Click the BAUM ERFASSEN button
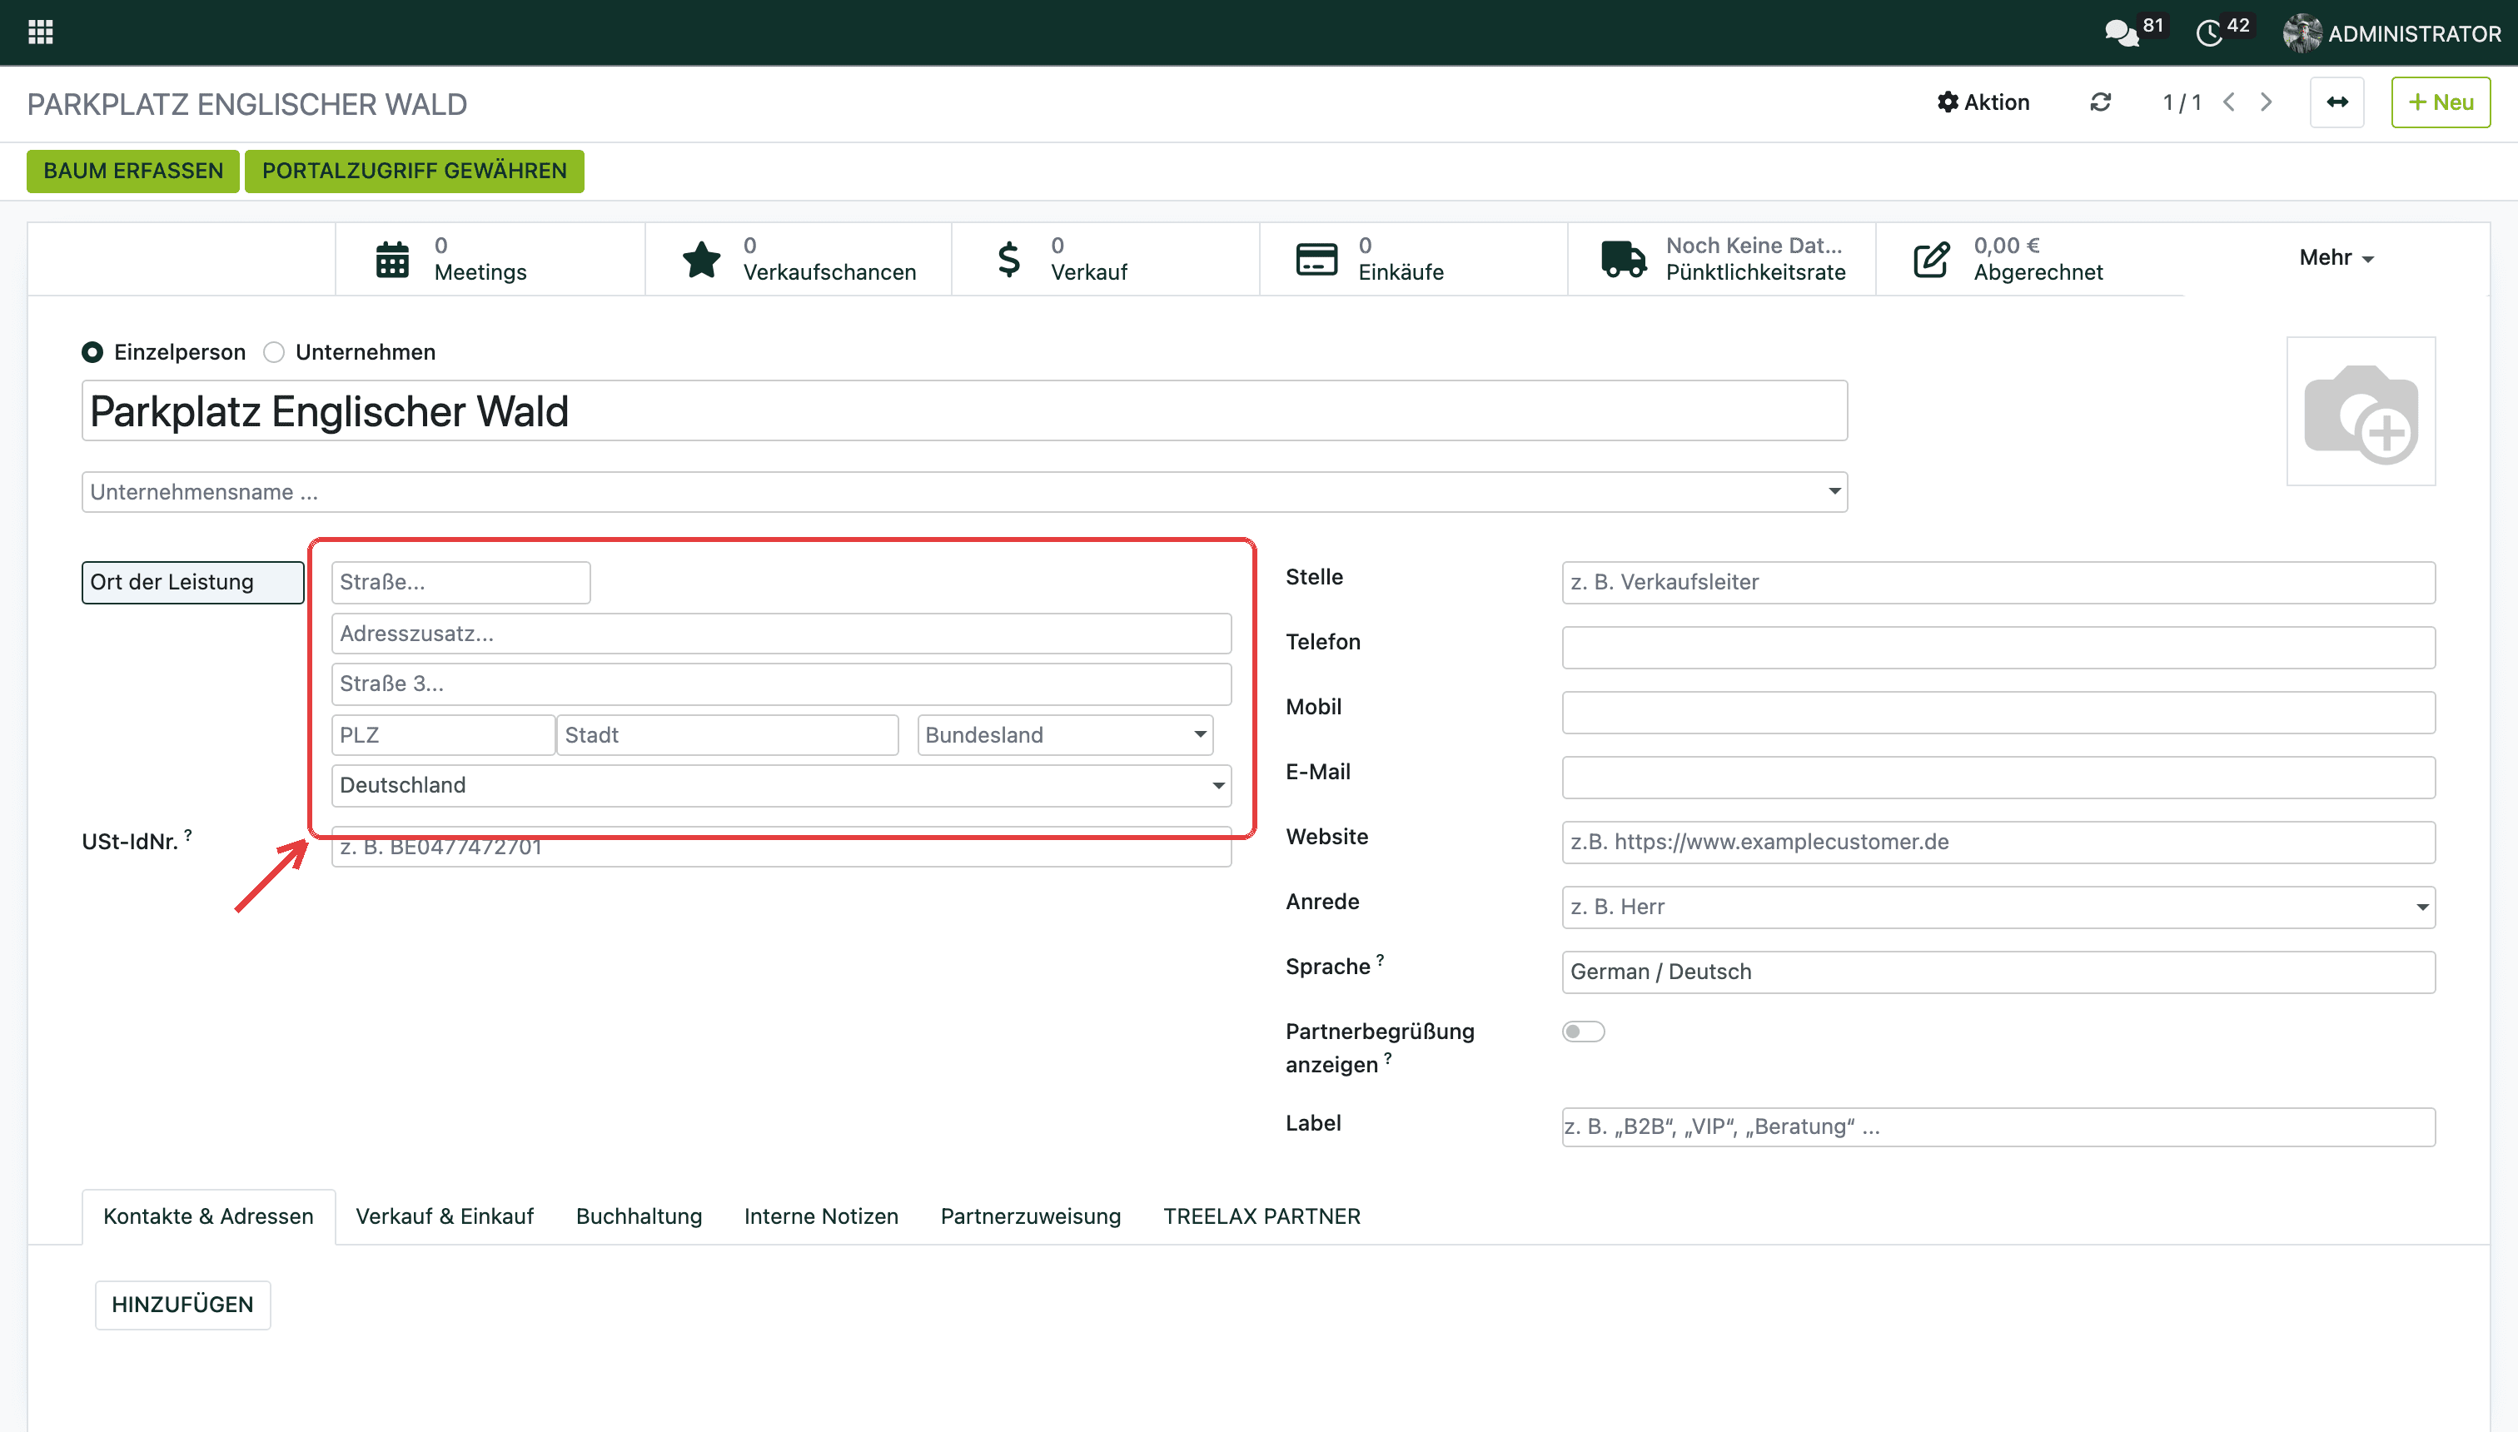Image resolution: width=2518 pixels, height=1432 pixels. click(x=132, y=172)
